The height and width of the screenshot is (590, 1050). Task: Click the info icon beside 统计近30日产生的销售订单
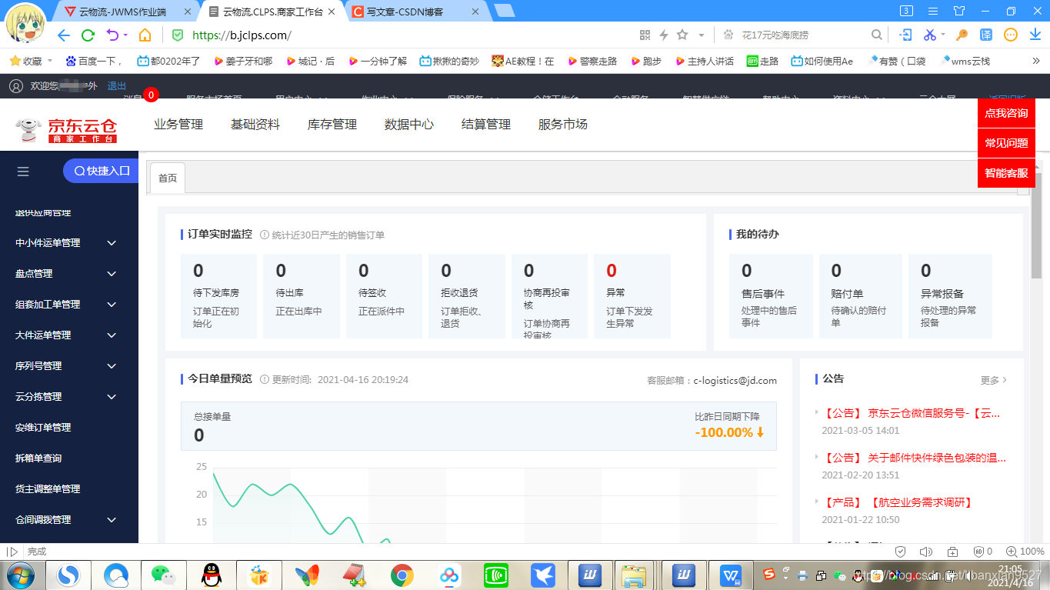264,235
